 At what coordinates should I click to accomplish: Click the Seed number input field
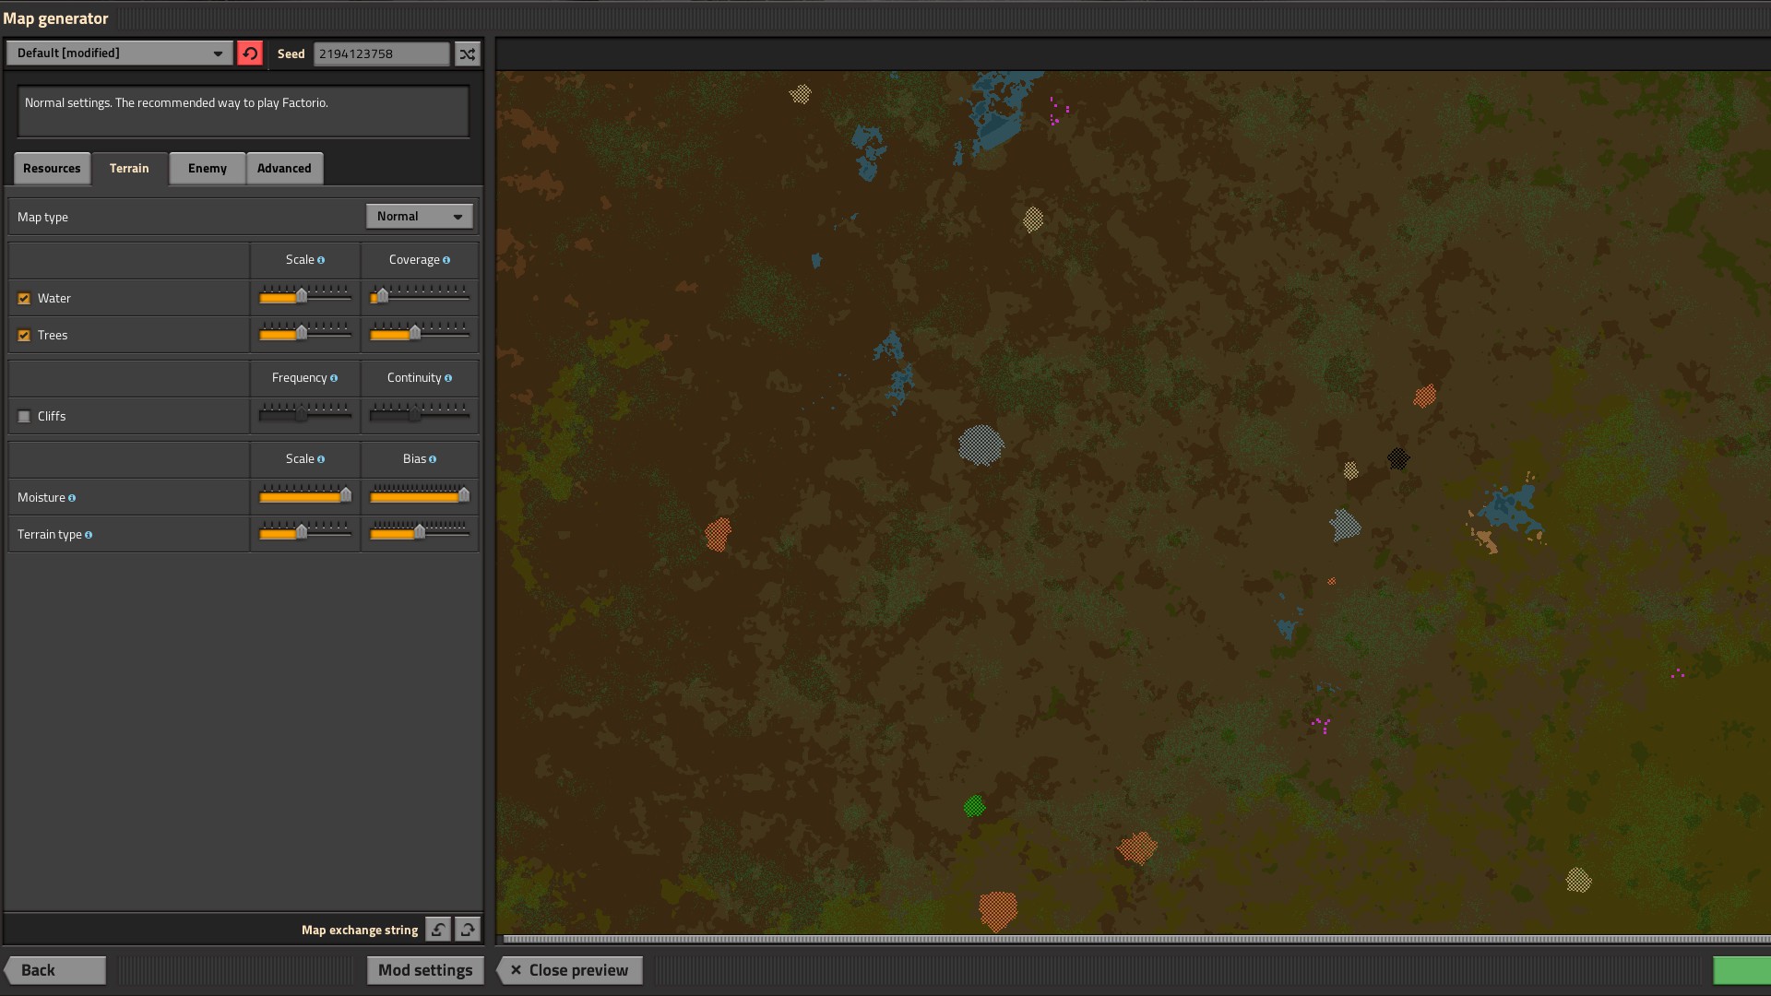coord(381,53)
